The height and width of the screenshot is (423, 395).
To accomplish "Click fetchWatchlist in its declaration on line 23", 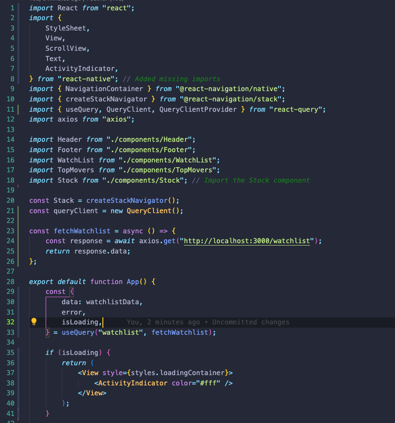I will tap(82, 231).
